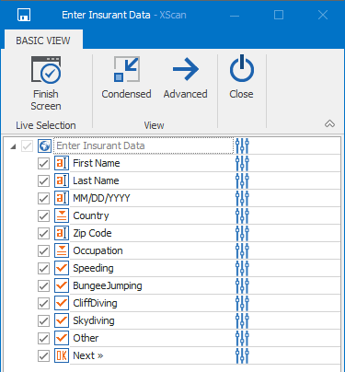The height and width of the screenshot is (372, 345).
Task: Click the checkbox type icon for CliffDiving
Action: point(62,303)
